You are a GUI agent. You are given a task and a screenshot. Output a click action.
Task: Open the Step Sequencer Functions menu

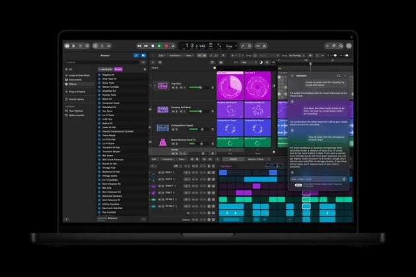167,160
